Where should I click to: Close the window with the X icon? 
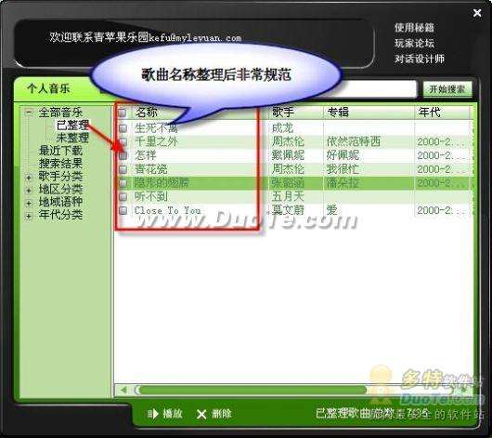pos(477,13)
